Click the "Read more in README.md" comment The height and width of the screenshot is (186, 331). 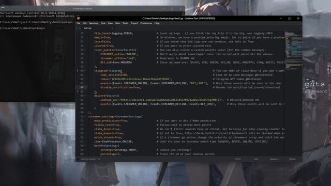[x=175, y=58]
